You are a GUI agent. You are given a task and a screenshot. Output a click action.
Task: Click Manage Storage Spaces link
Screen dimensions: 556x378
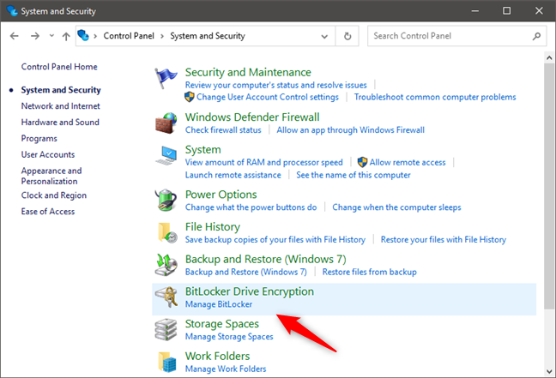pos(229,337)
